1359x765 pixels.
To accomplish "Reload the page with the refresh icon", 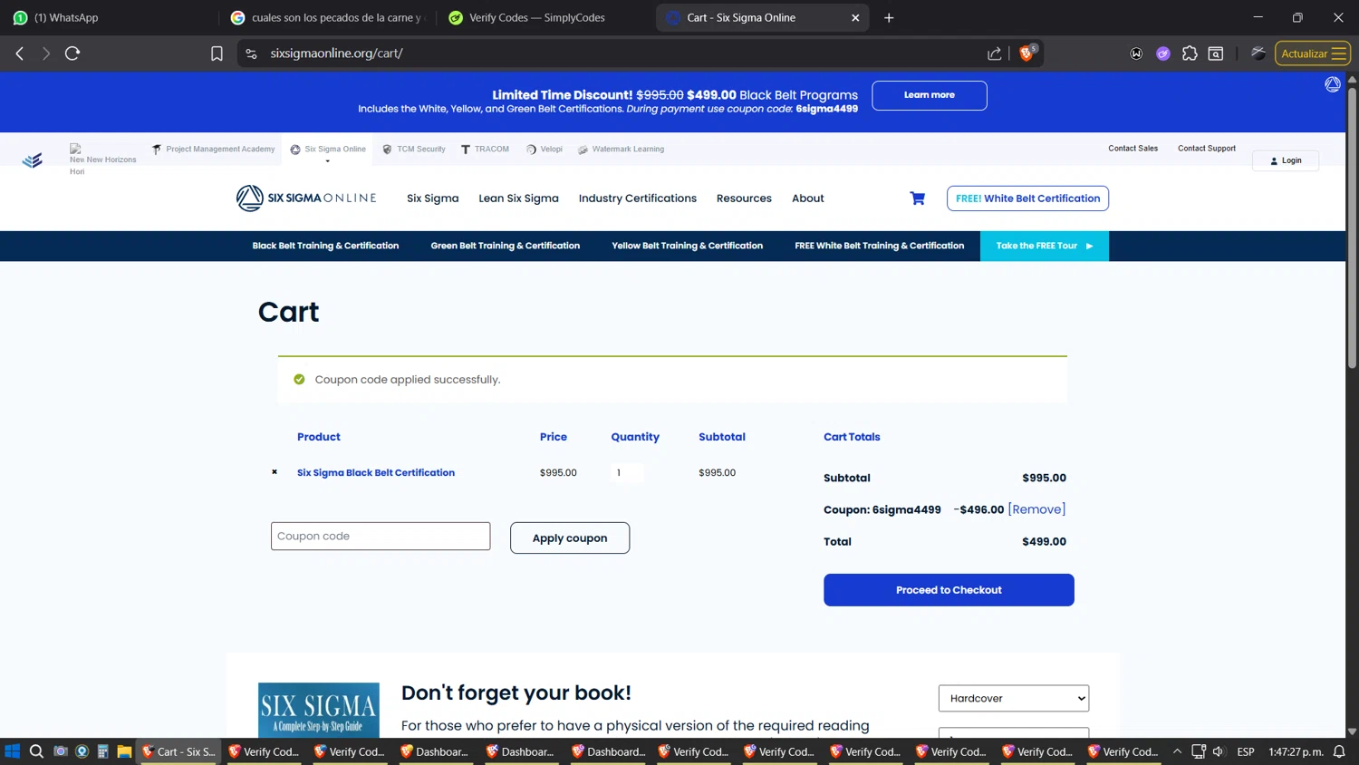I will [72, 53].
